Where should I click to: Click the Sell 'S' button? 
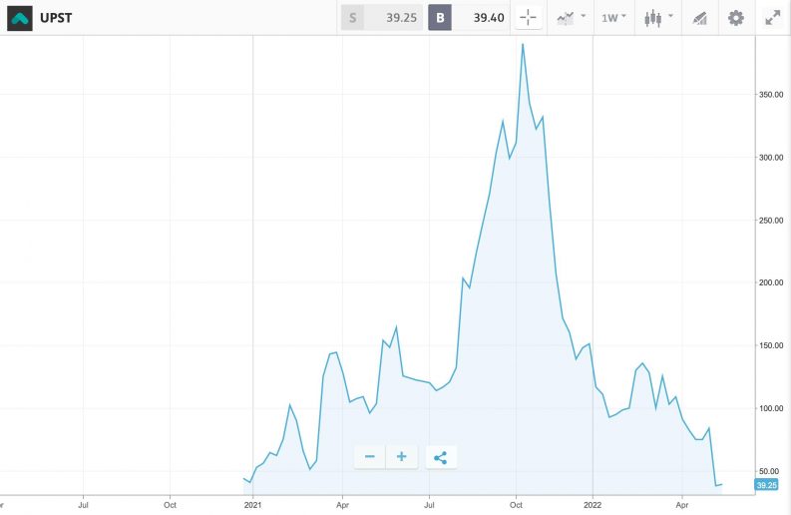[352, 18]
